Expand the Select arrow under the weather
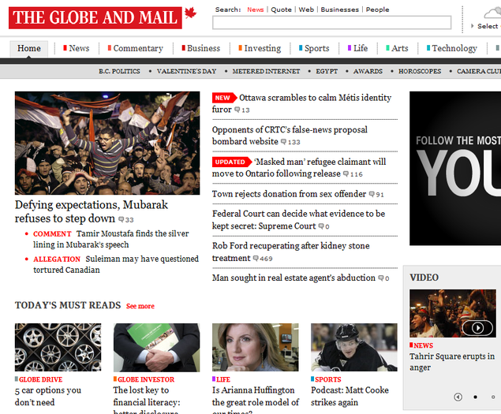 [473, 26]
